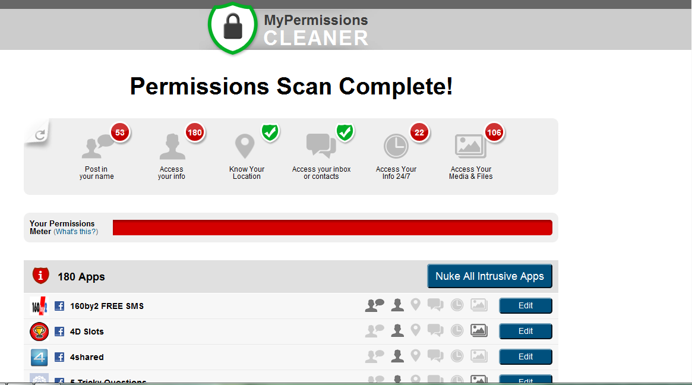Viewport: 692px width, 385px height.
Task: Click the 'Your Permissions Meter' label
Action: (x=62, y=228)
